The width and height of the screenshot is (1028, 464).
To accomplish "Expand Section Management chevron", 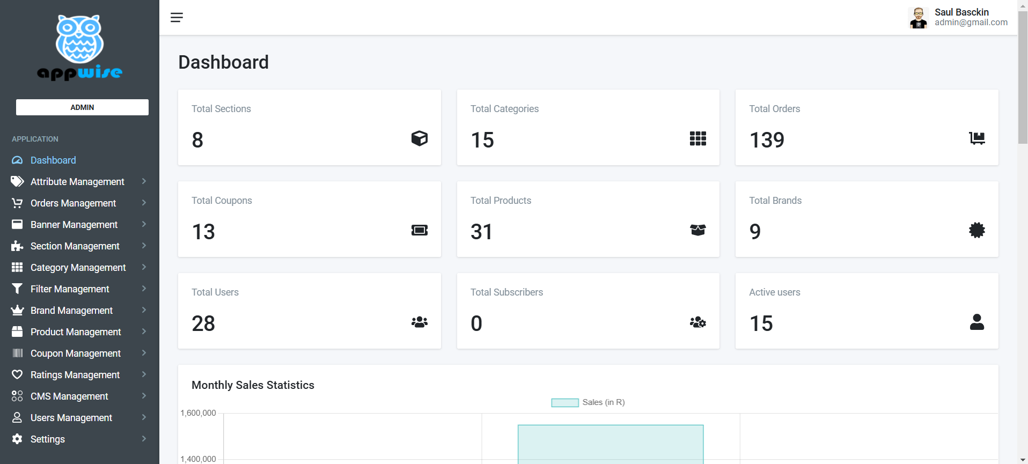I will pos(144,246).
